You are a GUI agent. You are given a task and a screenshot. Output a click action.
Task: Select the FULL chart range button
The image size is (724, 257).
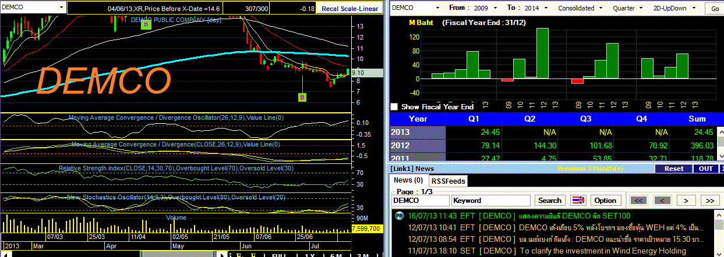coord(279,255)
